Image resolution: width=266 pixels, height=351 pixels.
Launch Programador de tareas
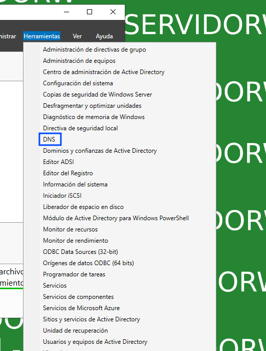click(74, 274)
